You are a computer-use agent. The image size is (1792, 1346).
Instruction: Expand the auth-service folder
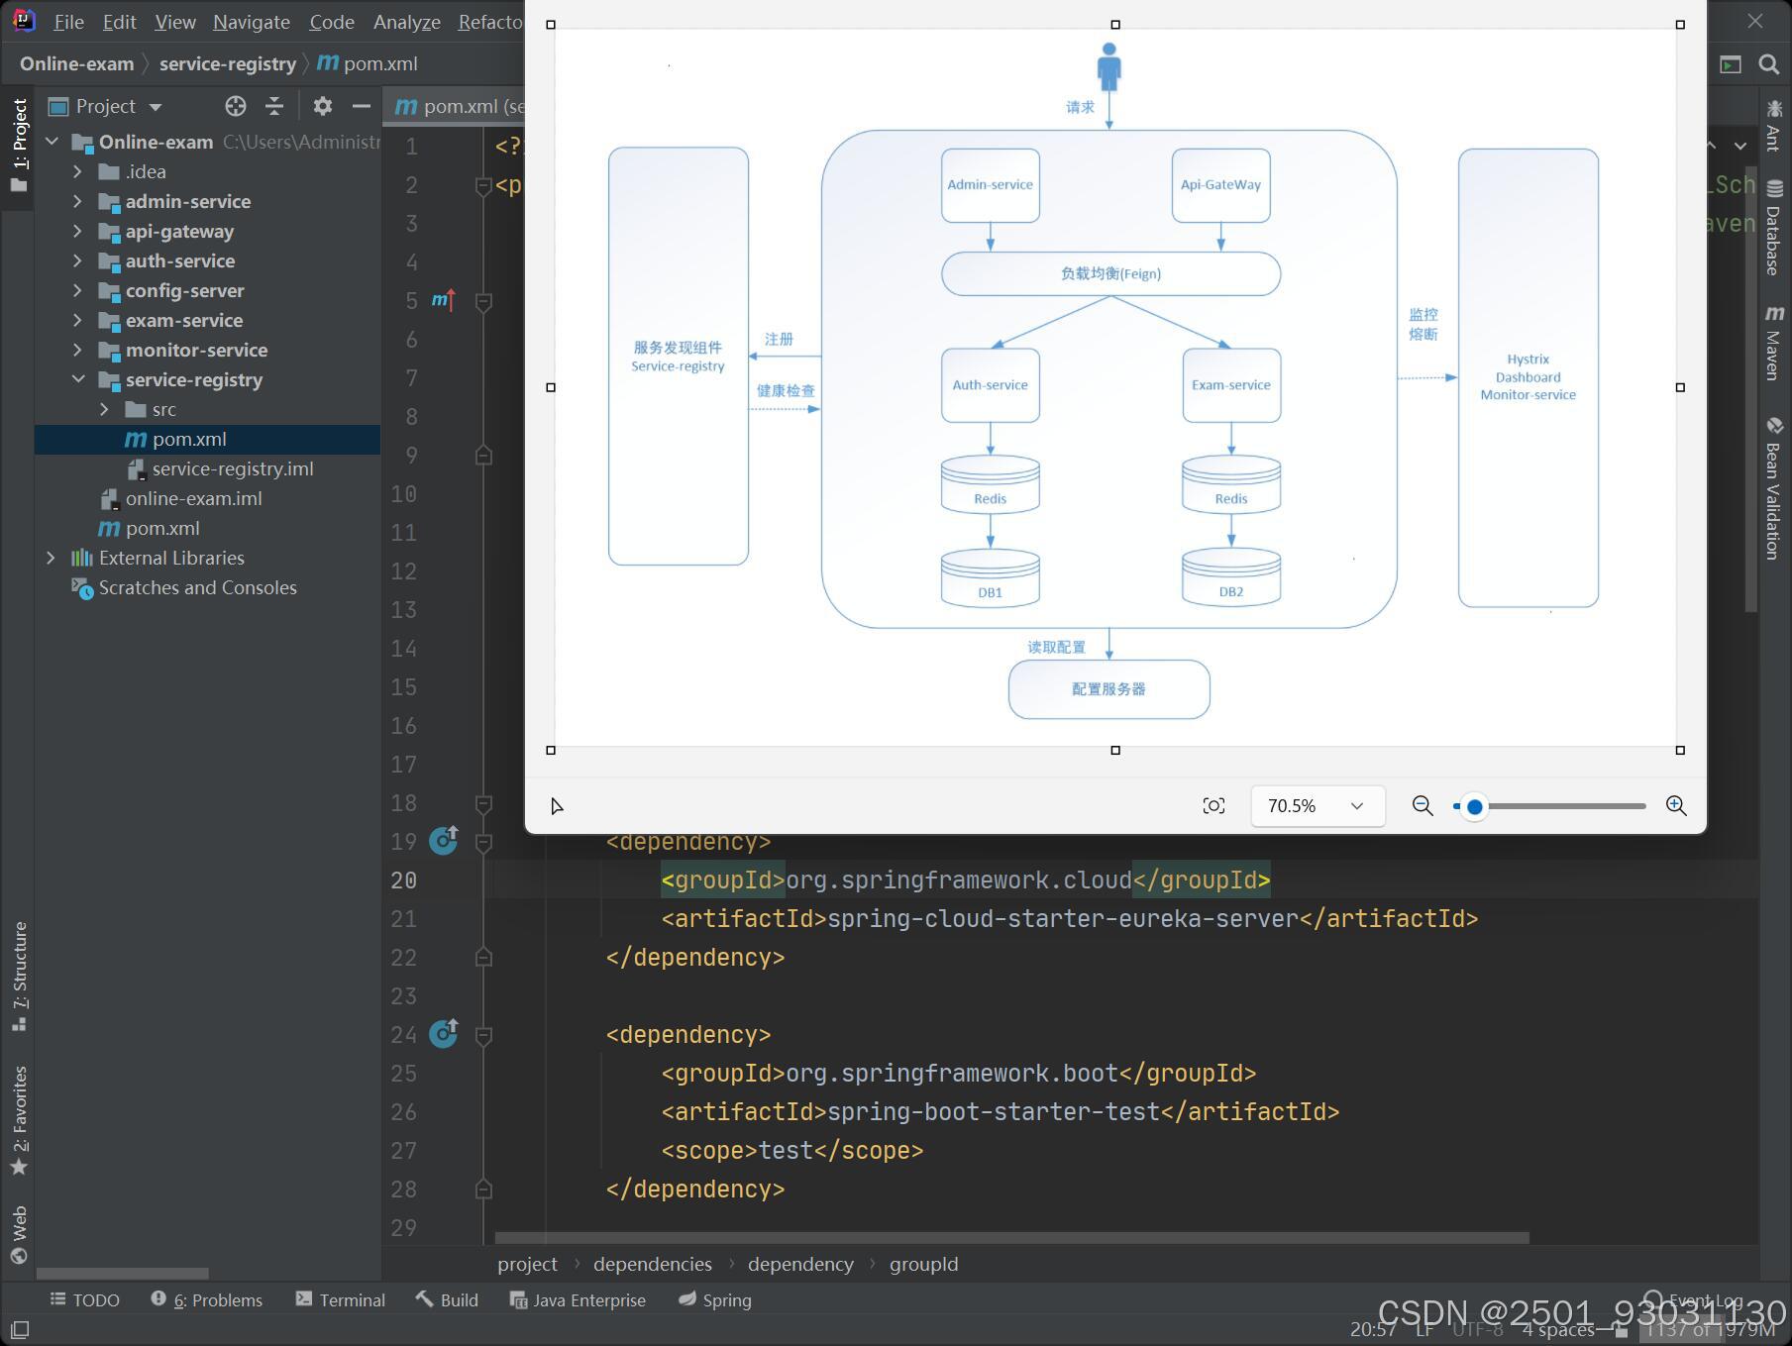coord(77,260)
